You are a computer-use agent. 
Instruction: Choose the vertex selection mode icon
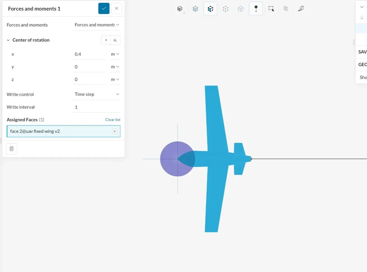[x=226, y=8]
